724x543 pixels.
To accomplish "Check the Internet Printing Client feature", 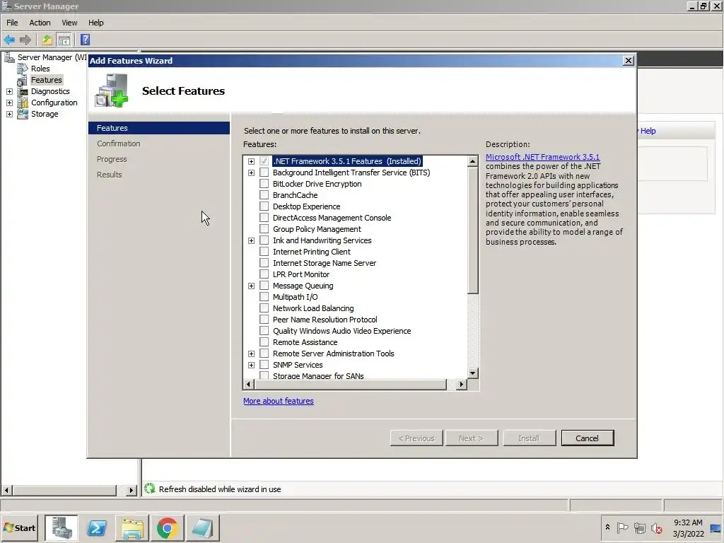I will pyautogui.click(x=264, y=252).
